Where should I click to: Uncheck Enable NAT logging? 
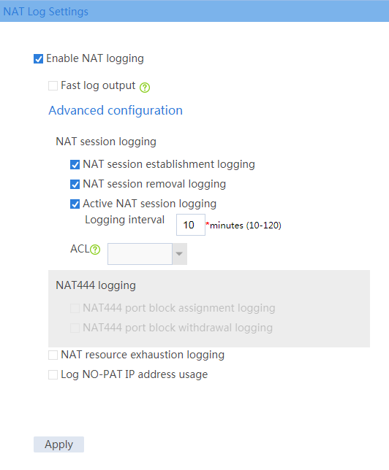point(38,58)
